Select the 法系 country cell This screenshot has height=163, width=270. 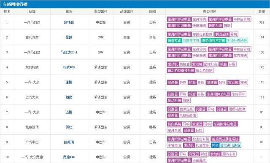[153, 67]
